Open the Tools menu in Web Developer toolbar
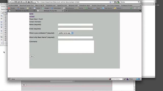 pyautogui.click(x=98, y=8)
